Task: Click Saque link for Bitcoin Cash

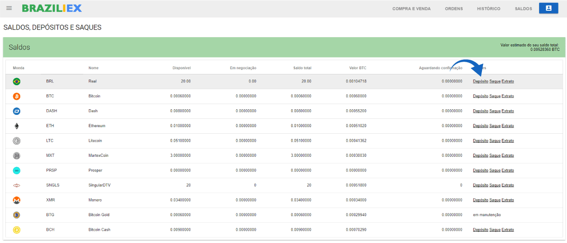Action: [x=495, y=230]
